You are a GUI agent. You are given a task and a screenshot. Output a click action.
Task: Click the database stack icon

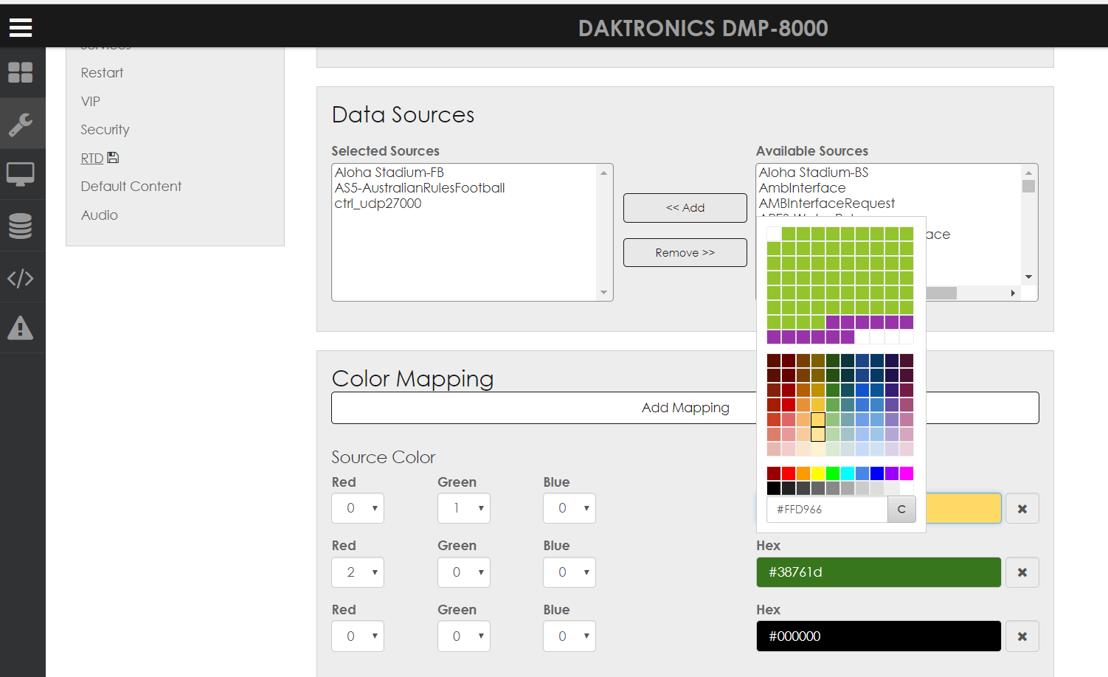[21, 226]
